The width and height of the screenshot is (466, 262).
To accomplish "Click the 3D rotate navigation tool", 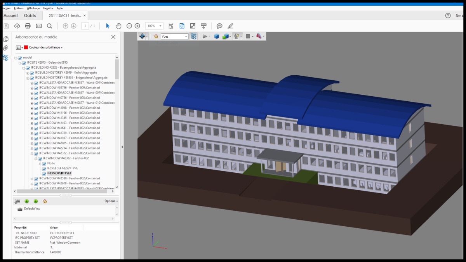I will pyautogui.click(x=142, y=36).
